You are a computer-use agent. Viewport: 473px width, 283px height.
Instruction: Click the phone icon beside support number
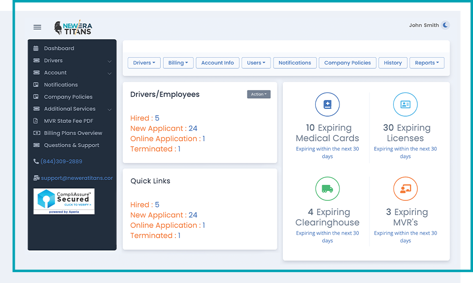pyautogui.click(x=36, y=161)
